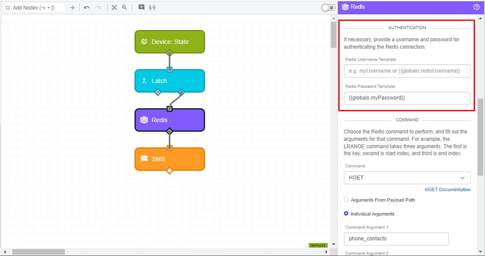Click properties panel scroll down arrow
Image resolution: width=485 pixels, height=256 pixels.
[480, 251]
